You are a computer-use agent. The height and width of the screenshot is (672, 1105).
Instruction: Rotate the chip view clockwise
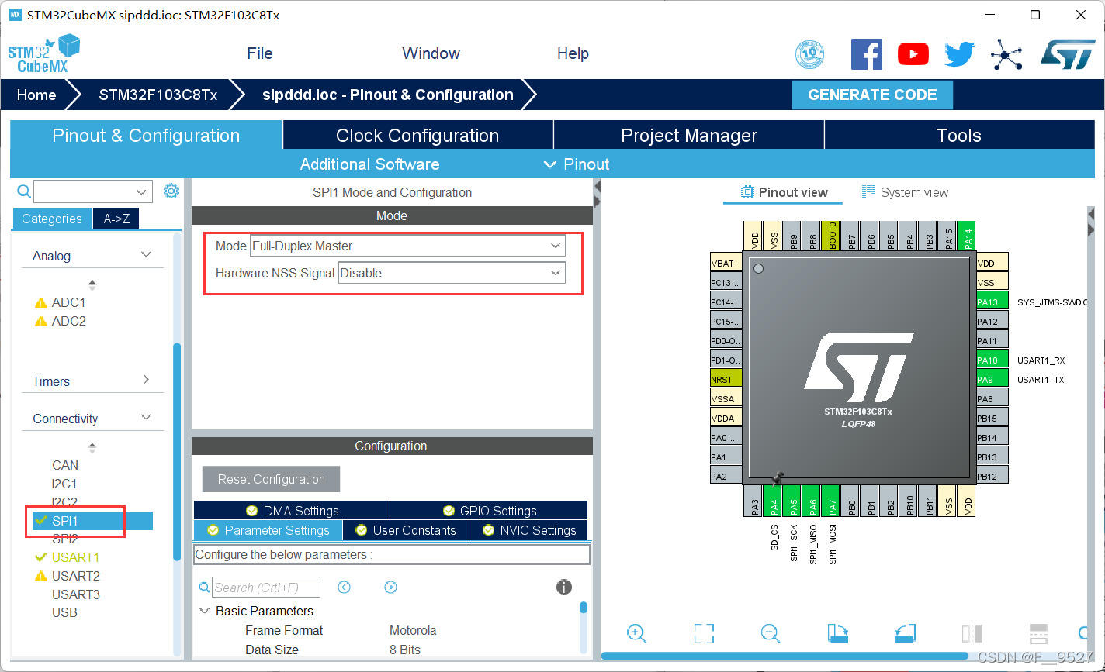click(837, 633)
